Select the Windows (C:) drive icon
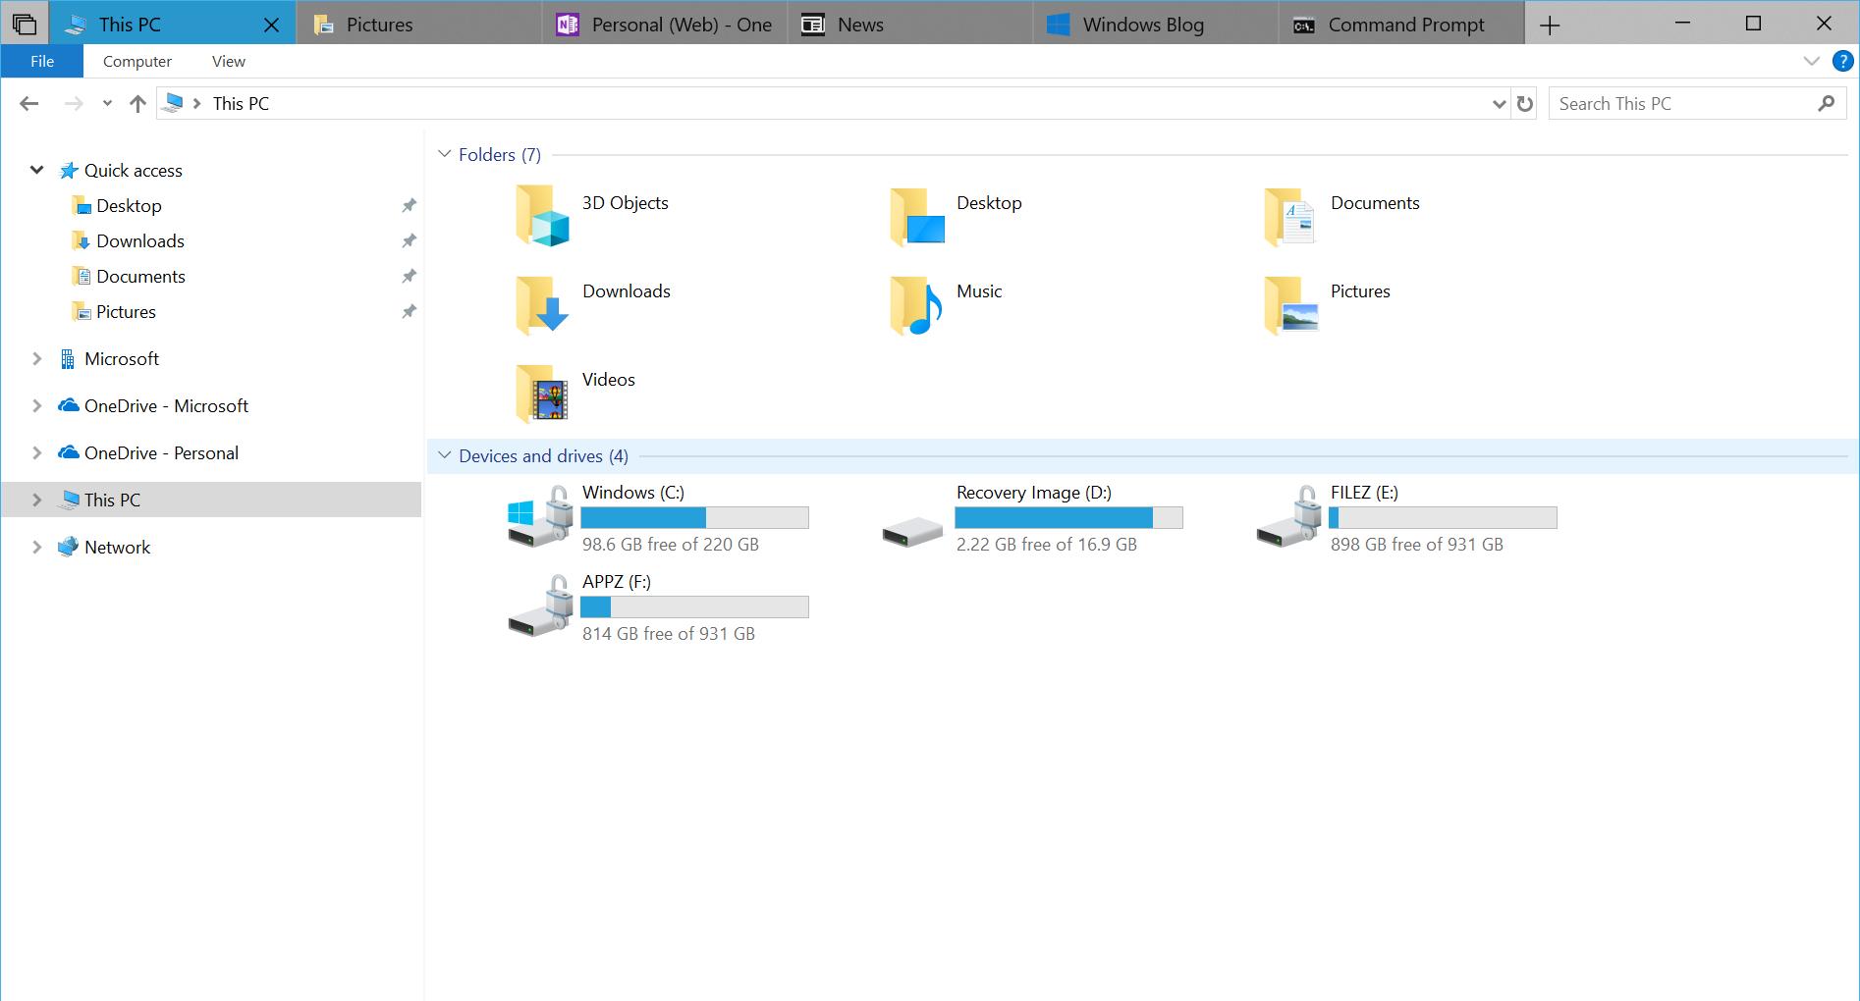1860x1001 pixels. (540, 517)
